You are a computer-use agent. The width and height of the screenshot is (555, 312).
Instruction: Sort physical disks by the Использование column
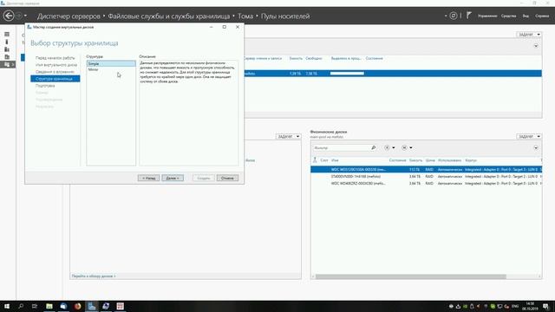click(449, 160)
